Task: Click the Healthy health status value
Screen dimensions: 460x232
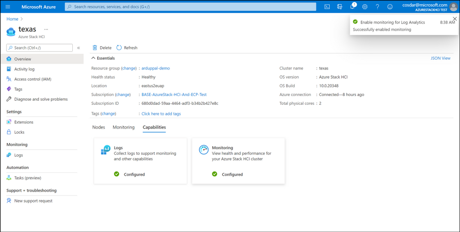Action: (x=148, y=77)
